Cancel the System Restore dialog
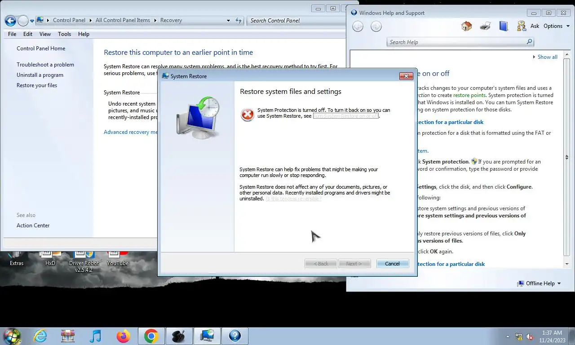The width and height of the screenshot is (575, 345). (x=392, y=264)
